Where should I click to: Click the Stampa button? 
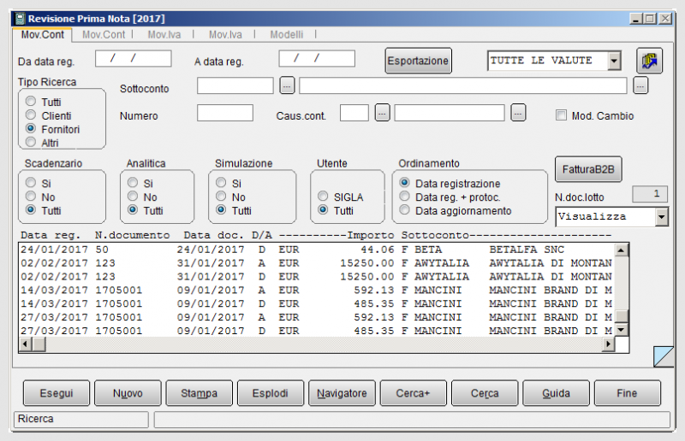200,393
